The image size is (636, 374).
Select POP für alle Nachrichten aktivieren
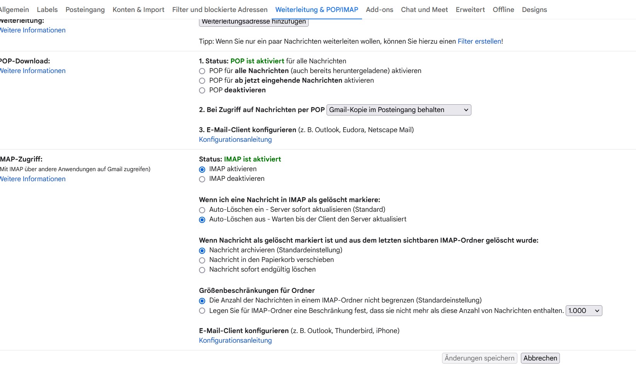coord(202,71)
